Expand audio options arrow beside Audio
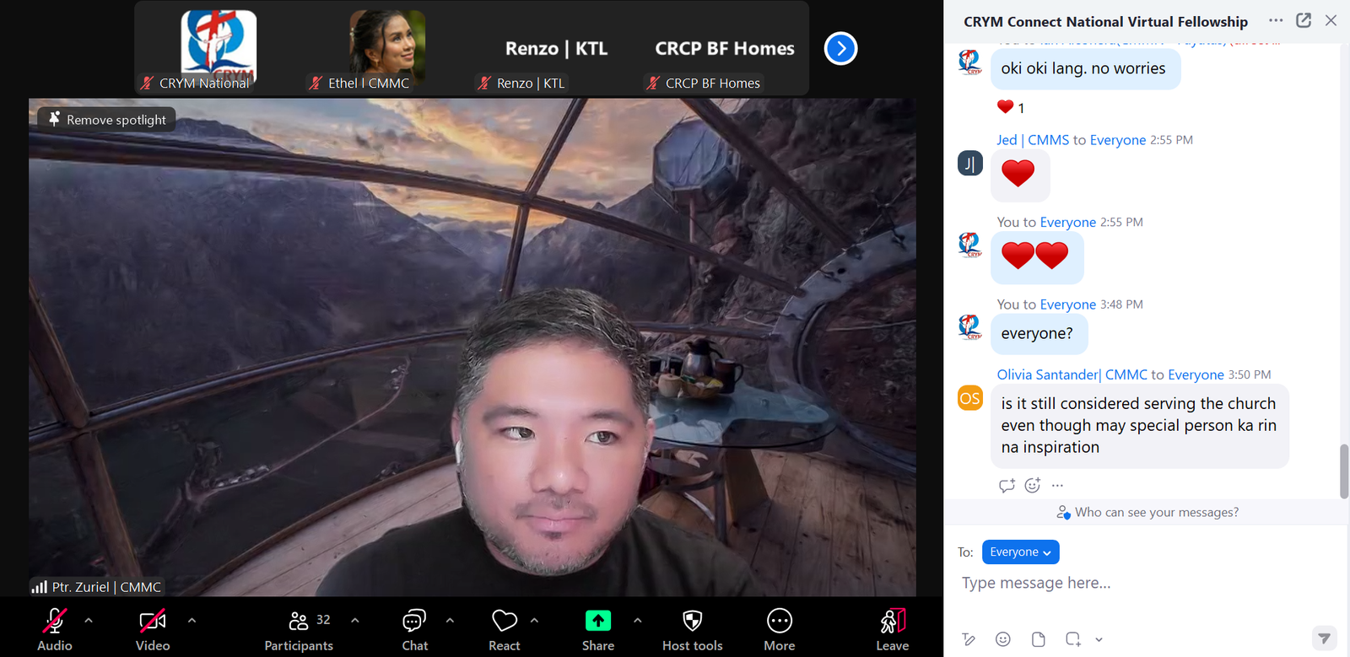Image resolution: width=1350 pixels, height=657 pixels. click(89, 621)
